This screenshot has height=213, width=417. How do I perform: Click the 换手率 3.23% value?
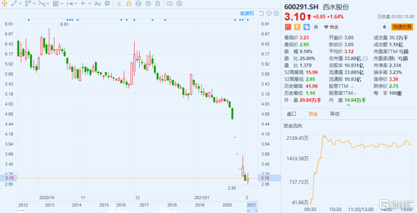(x=395, y=72)
